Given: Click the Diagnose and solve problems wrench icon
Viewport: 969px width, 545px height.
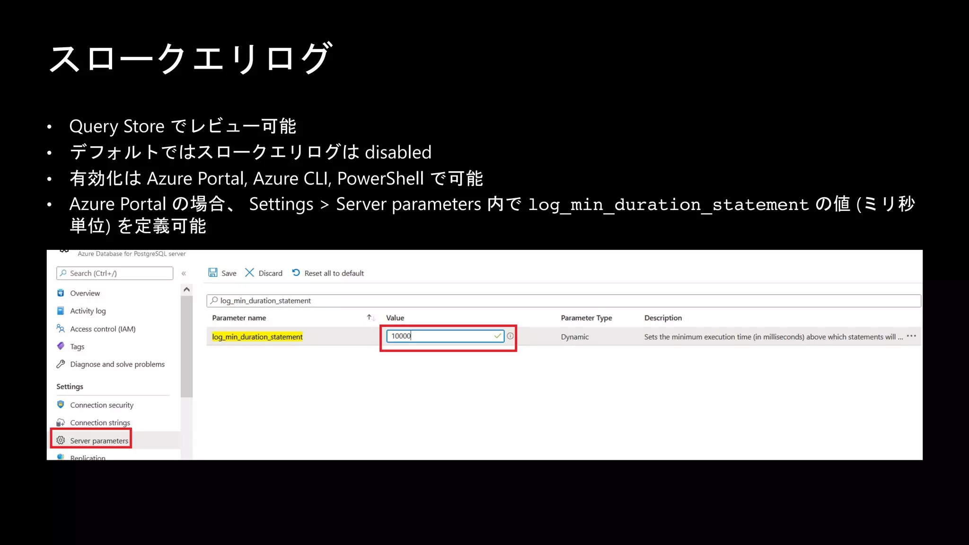Looking at the screenshot, I should click(x=61, y=364).
